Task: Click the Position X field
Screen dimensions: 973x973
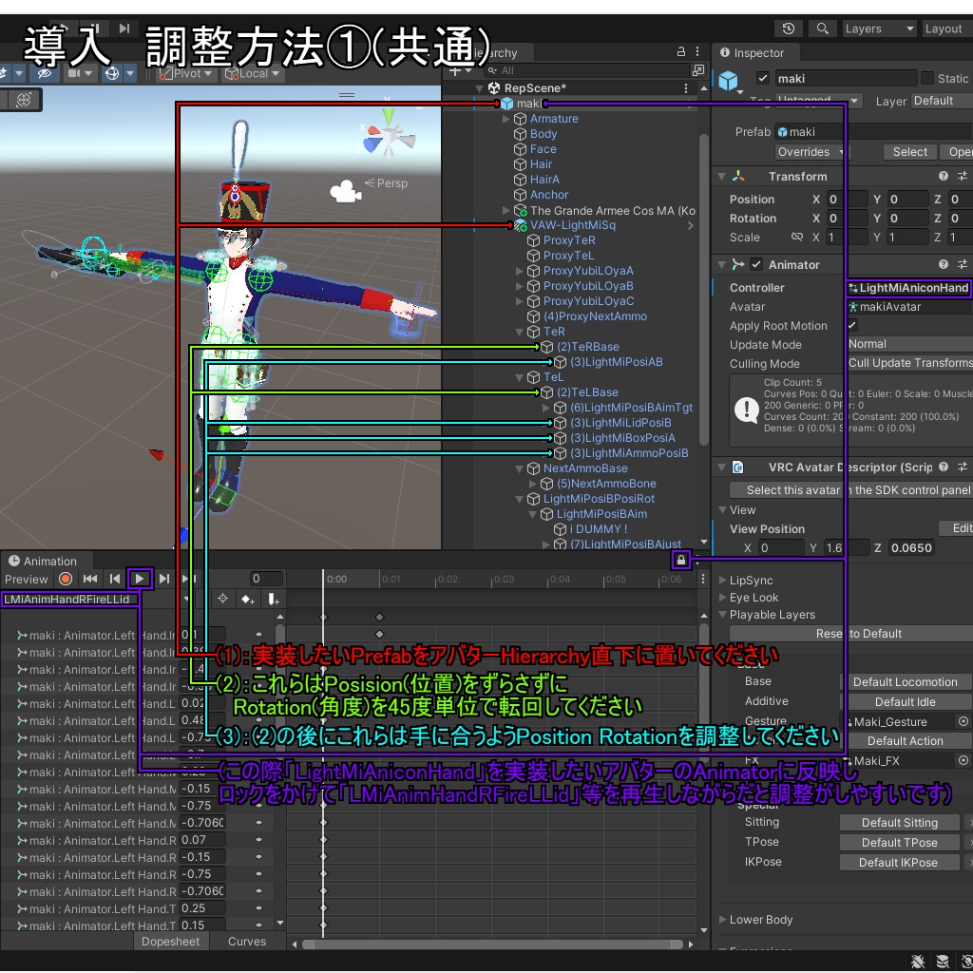Action: pos(847,200)
